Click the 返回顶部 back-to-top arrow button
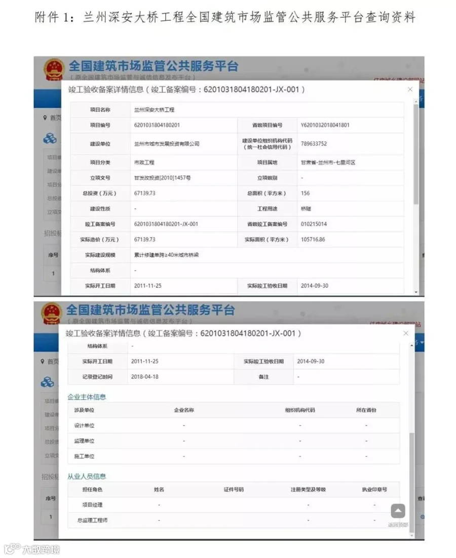Screen dimensions: 456x558 (x=398, y=511)
